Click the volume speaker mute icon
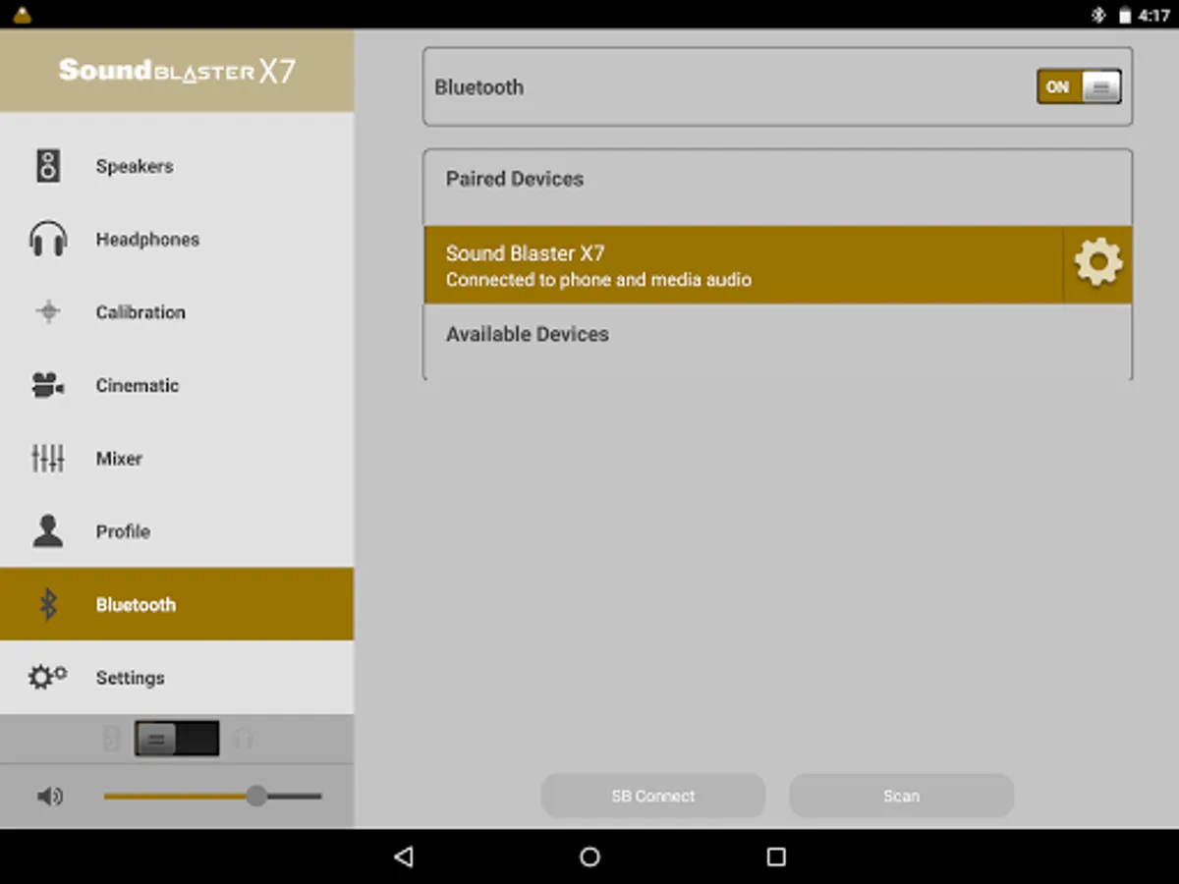 click(x=49, y=797)
